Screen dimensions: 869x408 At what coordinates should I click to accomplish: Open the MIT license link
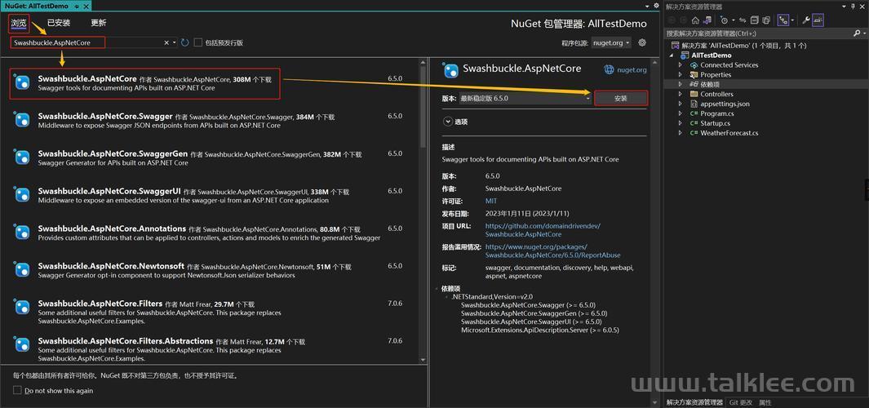pyautogui.click(x=491, y=202)
